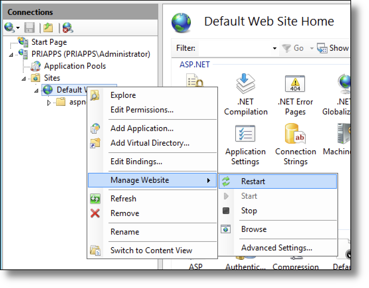Viewport: 369px width, 288px height.
Task: Open the .NET Globalization globe icon
Action: click(344, 83)
